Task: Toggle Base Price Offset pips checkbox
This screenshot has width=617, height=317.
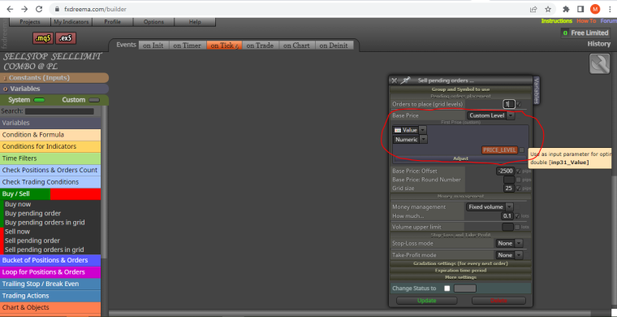Action: pyautogui.click(x=519, y=171)
